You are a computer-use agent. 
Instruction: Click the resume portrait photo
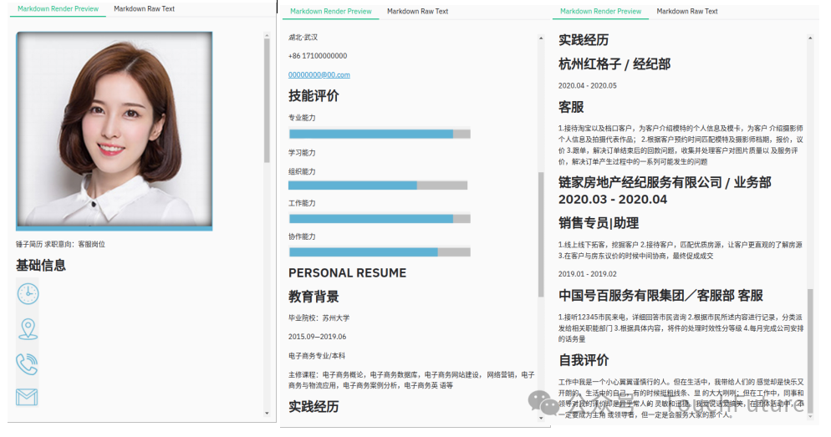(114, 130)
